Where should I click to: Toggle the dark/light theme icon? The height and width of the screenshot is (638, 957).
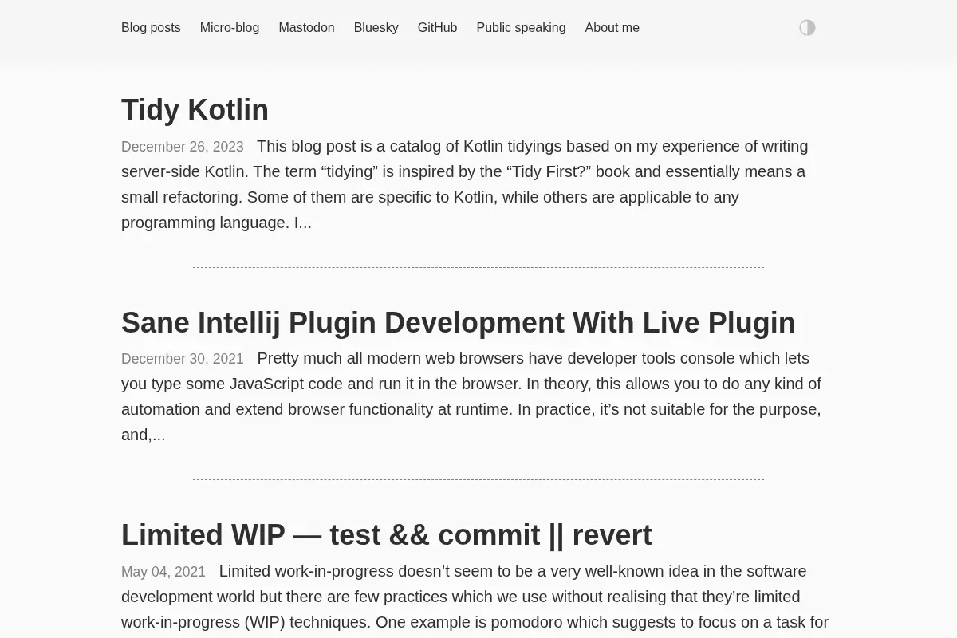[x=807, y=28]
